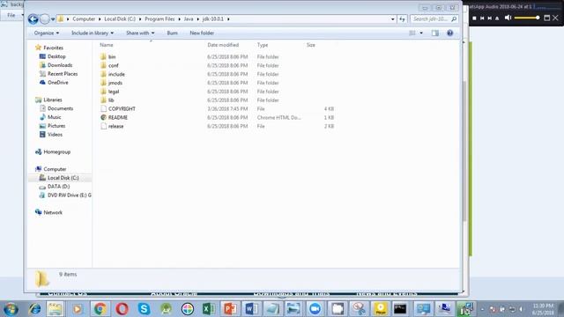Click the Burn button
This screenshot has height=317, width=564.
[173, 33]
